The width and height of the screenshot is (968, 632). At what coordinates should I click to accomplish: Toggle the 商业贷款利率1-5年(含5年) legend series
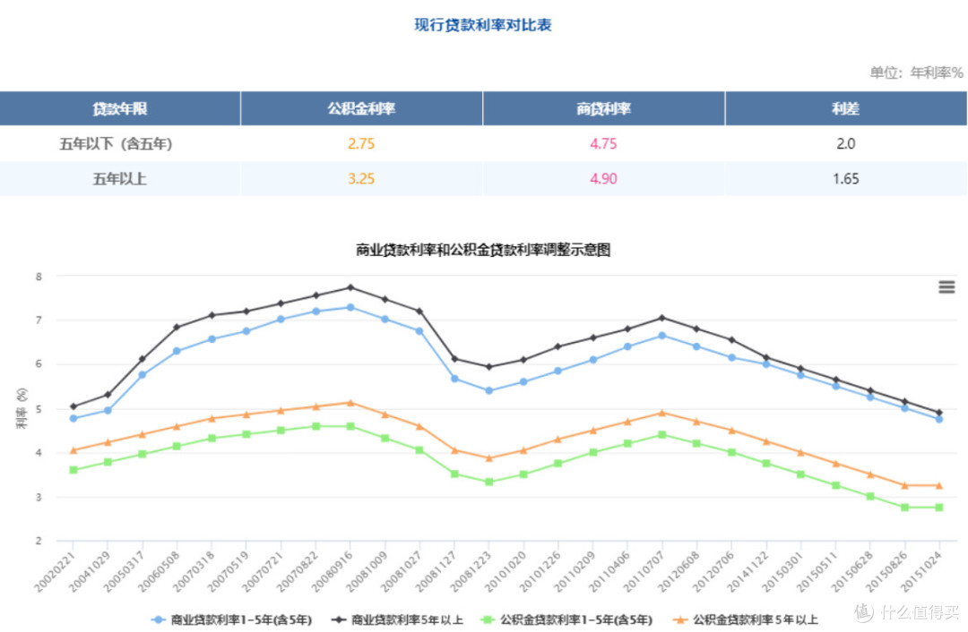232,619
